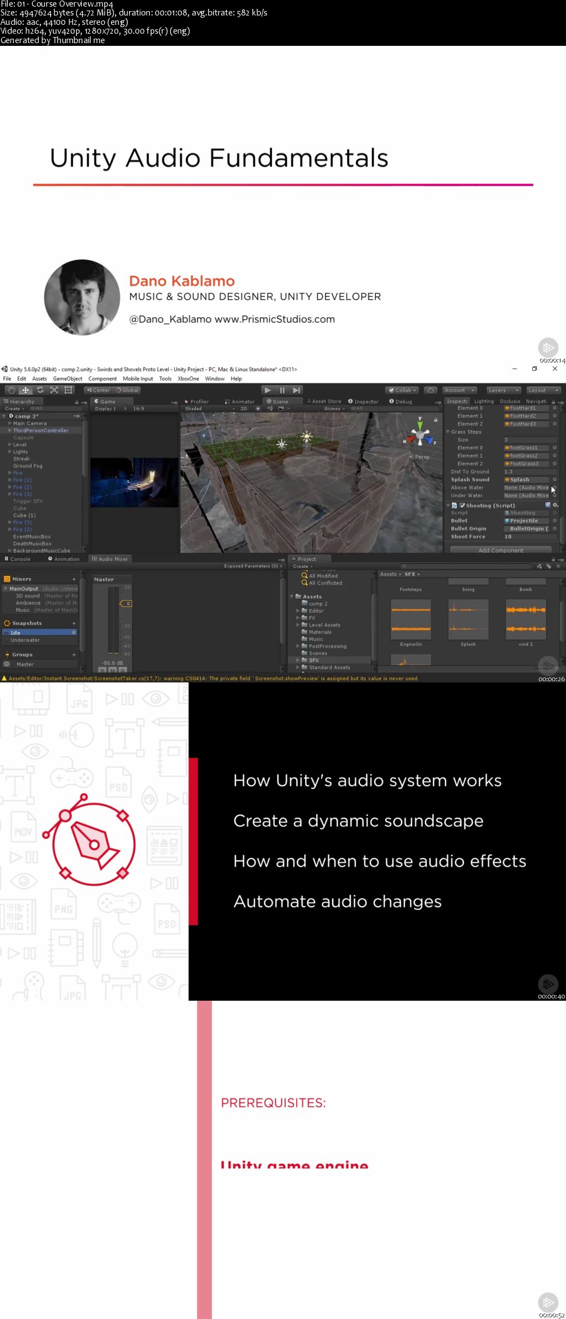Open the GameObject menu
Screen dimensions: 566x1319
click(67, 379)
